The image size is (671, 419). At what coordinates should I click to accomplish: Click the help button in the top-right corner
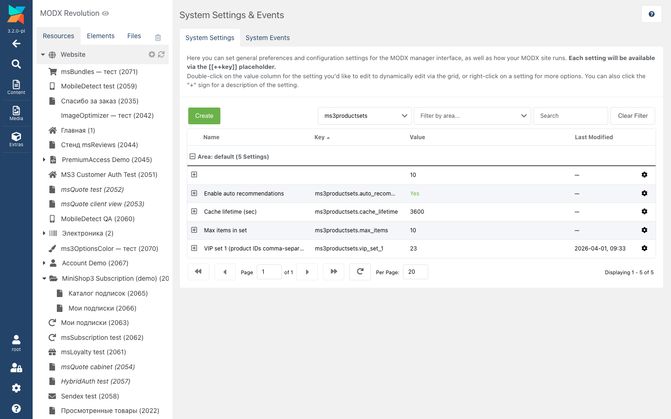(651, 14)
